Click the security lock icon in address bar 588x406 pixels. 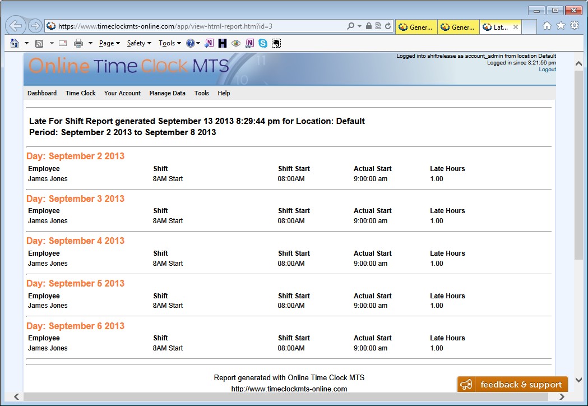click(x=369, y=26)
